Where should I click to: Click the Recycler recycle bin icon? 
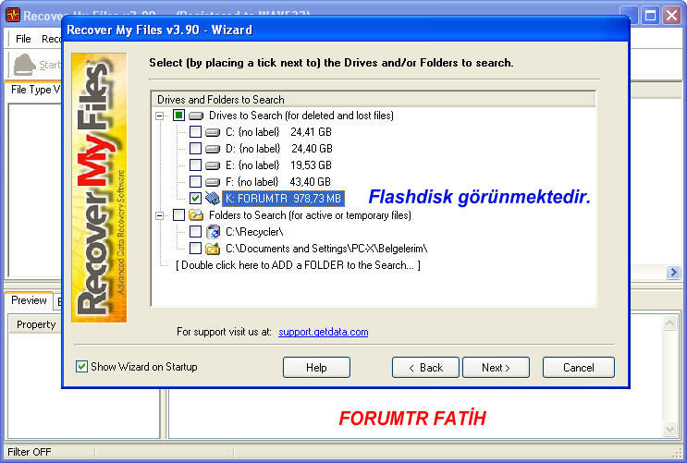click(x=213, y=232)
